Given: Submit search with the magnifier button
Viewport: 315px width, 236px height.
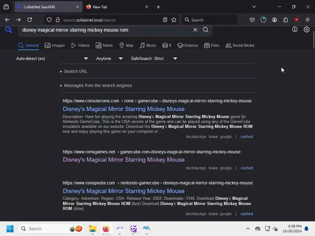Looking at the screenshot, I should point(205,30).
